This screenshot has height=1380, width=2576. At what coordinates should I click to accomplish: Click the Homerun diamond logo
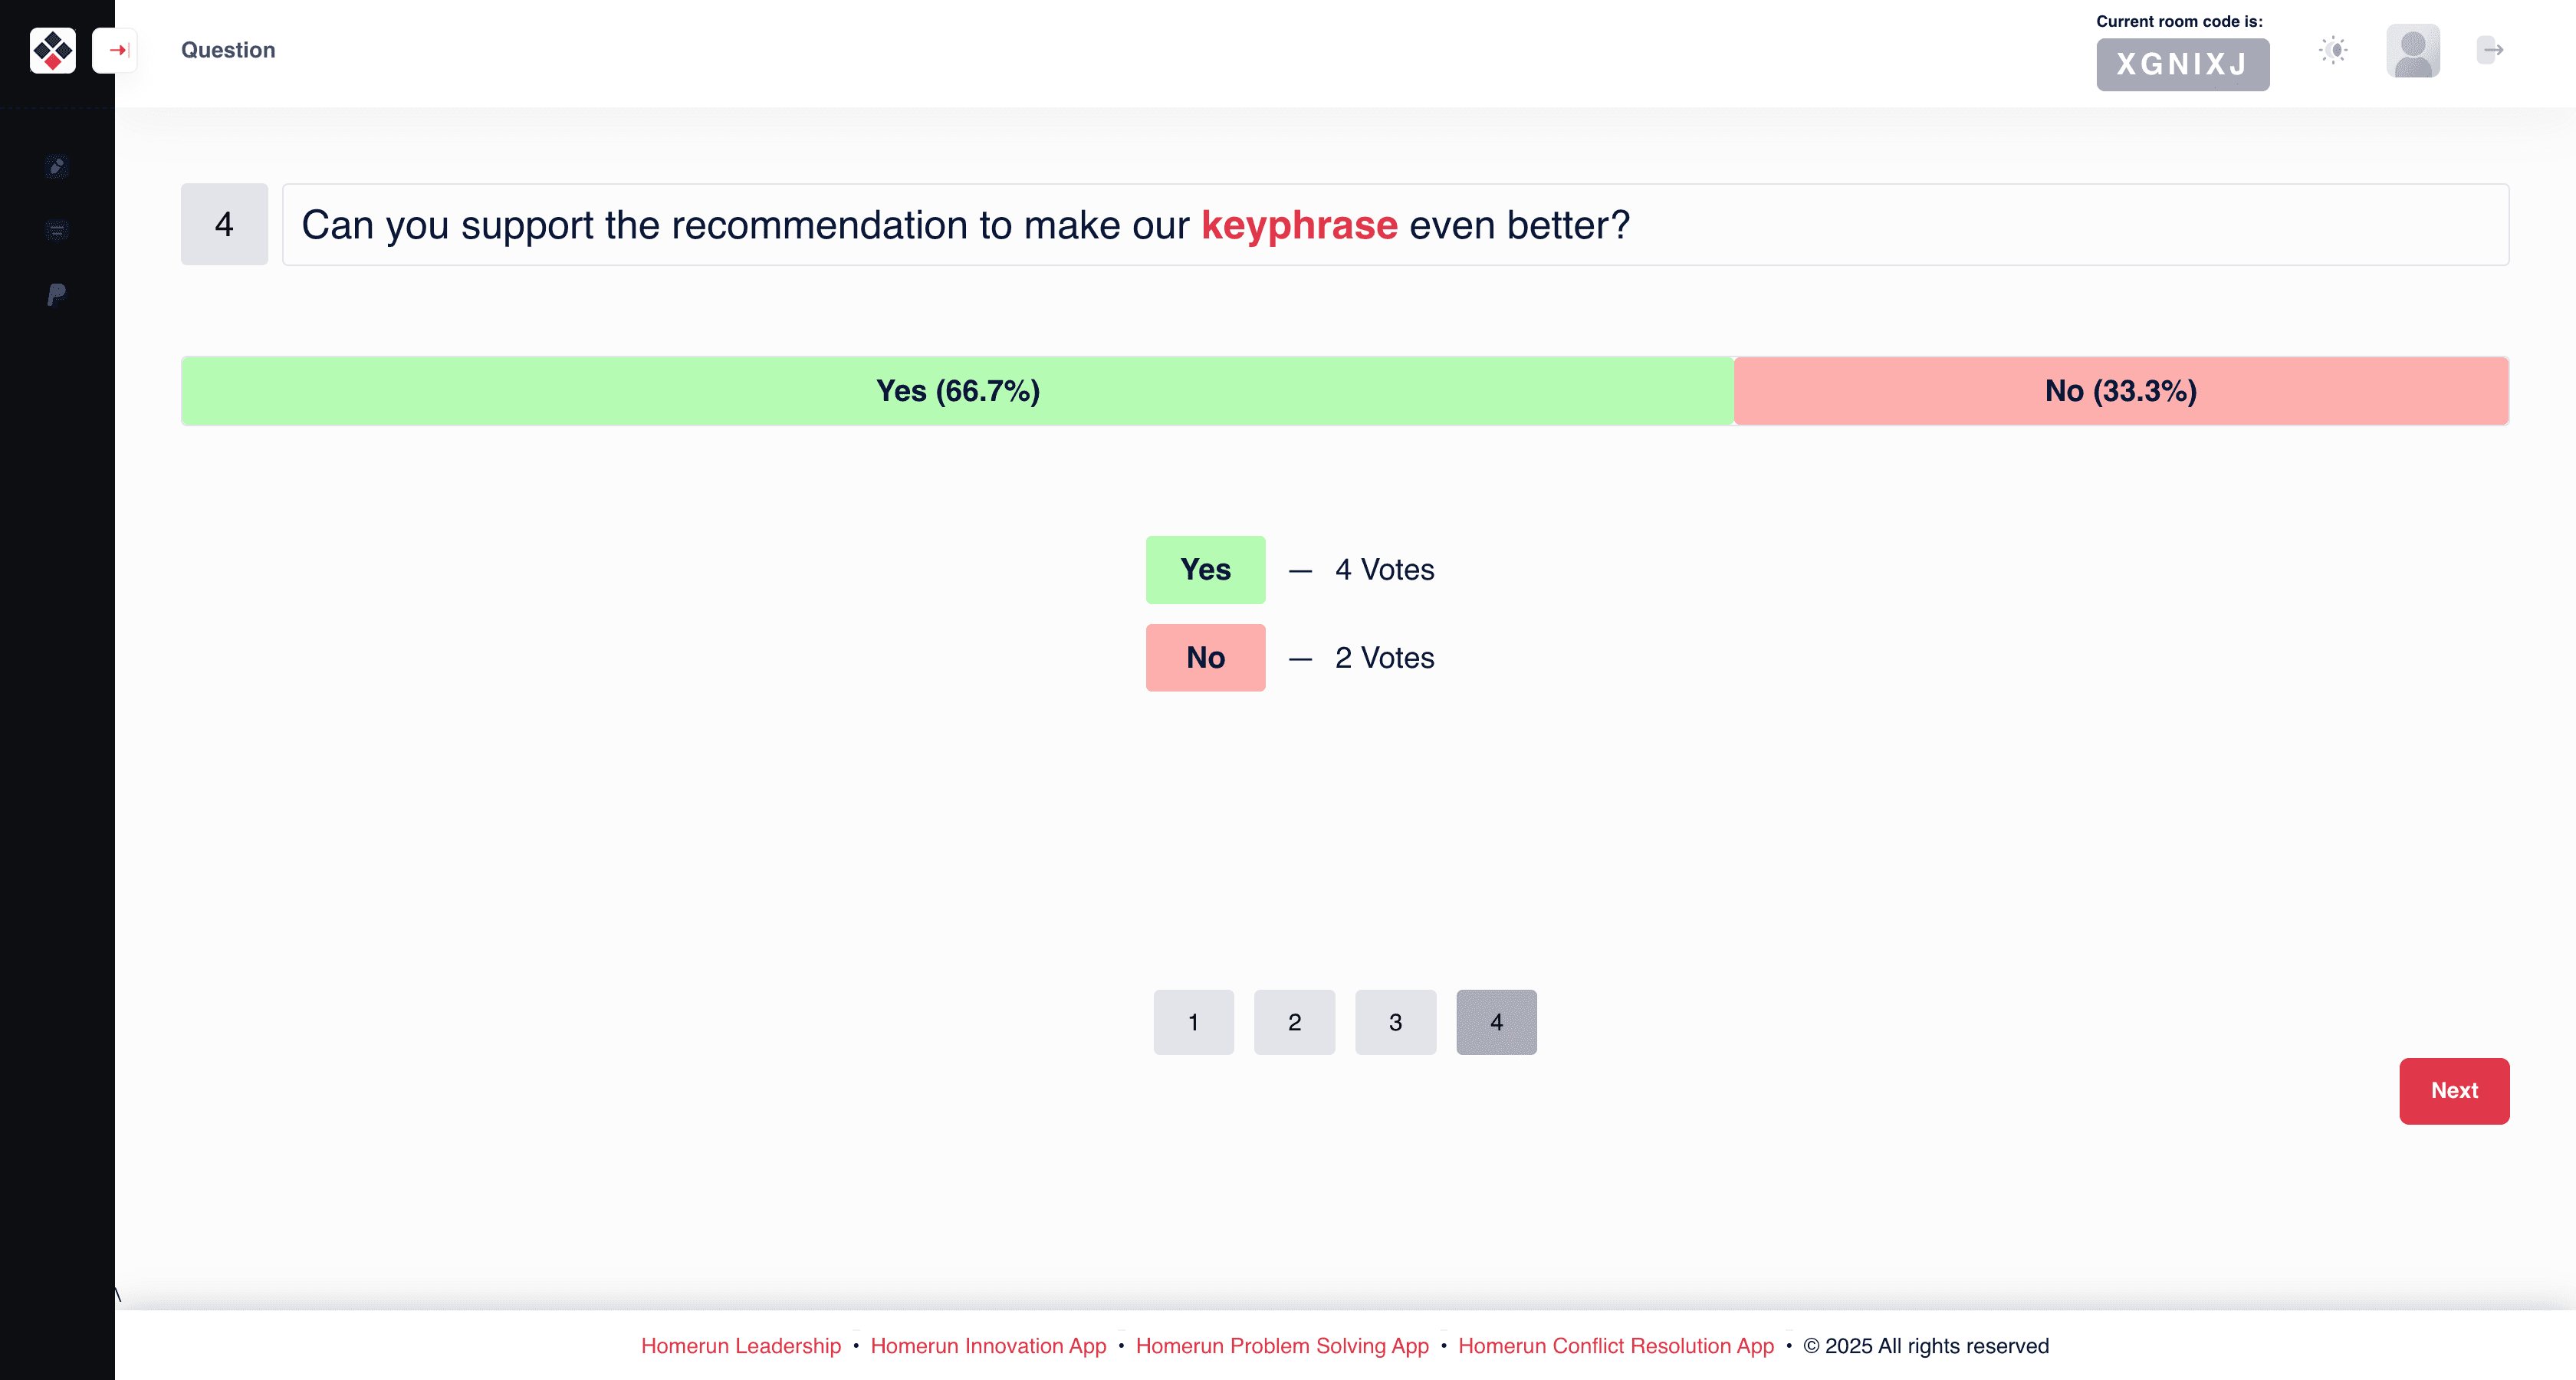[53, 50]
